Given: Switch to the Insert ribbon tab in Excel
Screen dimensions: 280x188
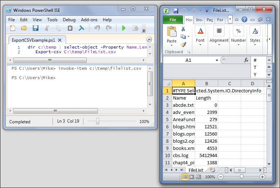Looking at the screenshot, I should [x=199, y=20].
